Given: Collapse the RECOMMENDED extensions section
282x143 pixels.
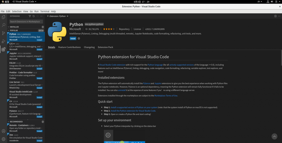Looking at the screenshot, I should point(16,122).
